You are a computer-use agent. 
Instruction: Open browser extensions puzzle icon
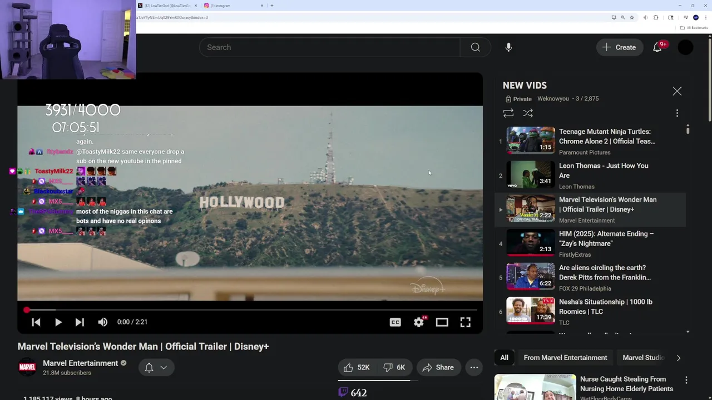(x=656, y=17)
